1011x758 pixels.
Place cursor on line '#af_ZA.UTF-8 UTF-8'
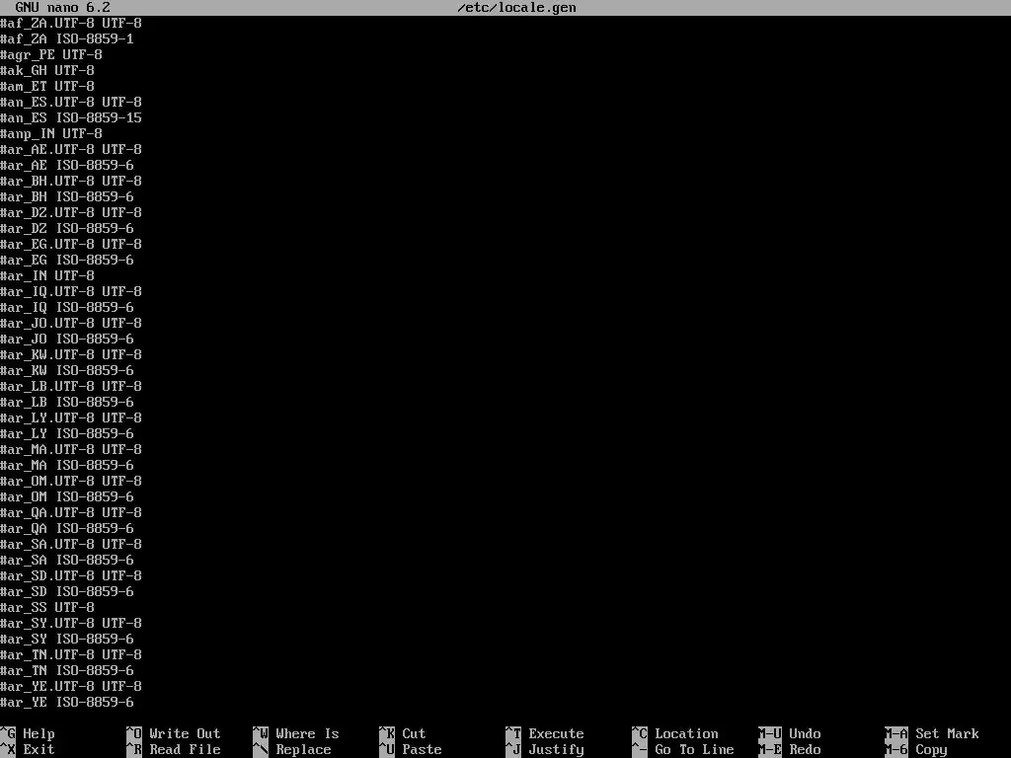click(71, 24)
